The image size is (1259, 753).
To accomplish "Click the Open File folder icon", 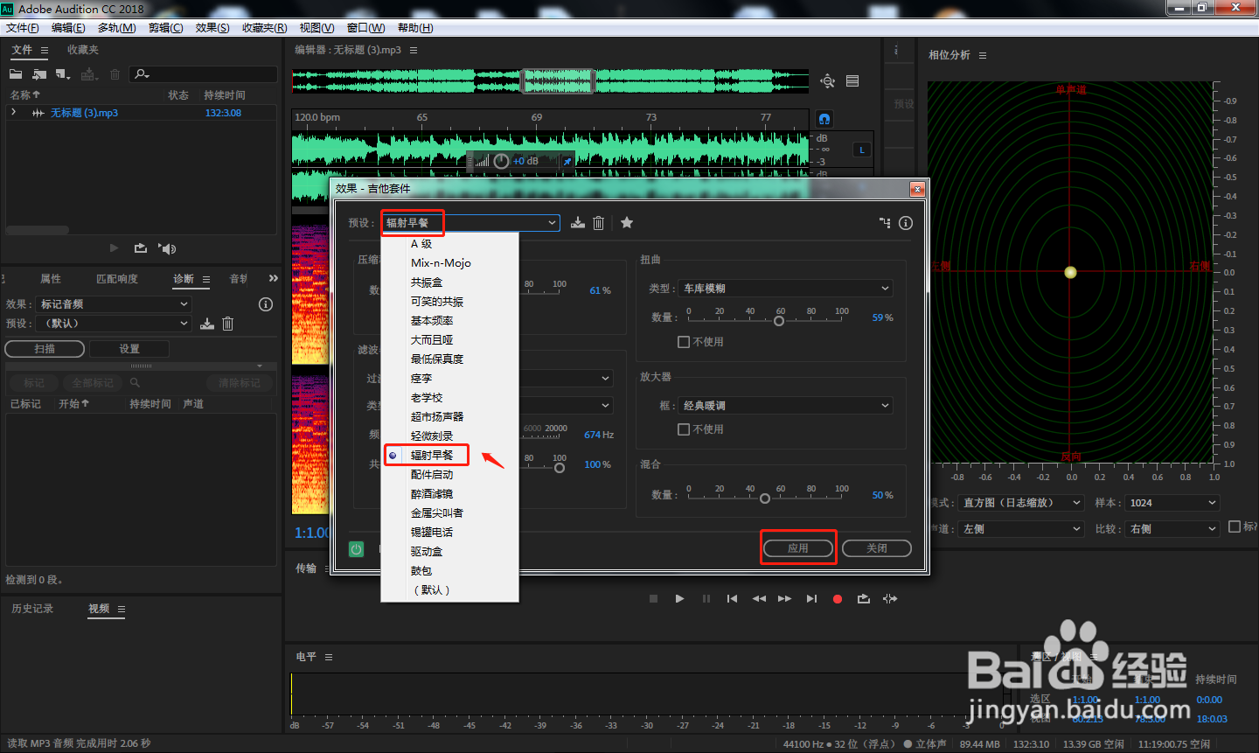I will pyautogui.click(x=16, y=74).
